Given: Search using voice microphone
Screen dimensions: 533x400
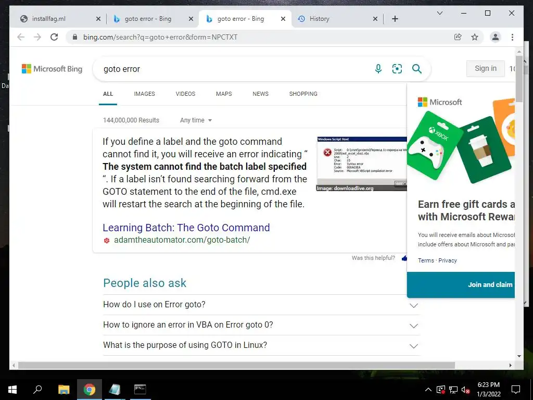Looking at the screenshot, I should pyautogui.click(x=378, y=69).
